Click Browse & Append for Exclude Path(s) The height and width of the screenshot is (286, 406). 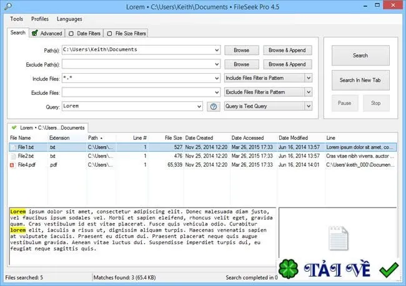point(287,64)
